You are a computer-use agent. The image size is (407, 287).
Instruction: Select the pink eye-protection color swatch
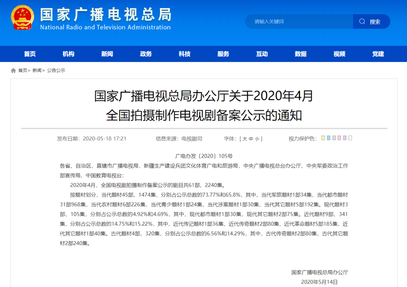pyautogui.click(x=340, y=138)
